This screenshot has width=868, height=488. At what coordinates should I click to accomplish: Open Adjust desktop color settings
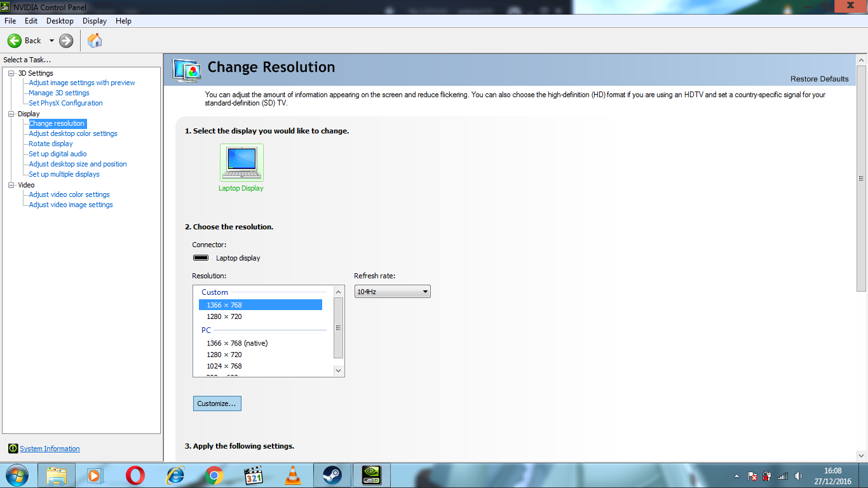point(73,133)
